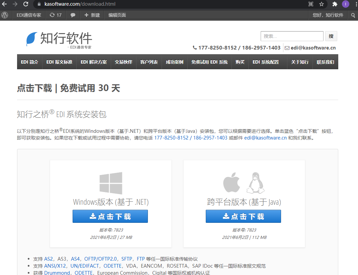The image size is (358, 275).
Task: Open the 免费试用 EDI 系统 nav item
Action: click(209, 62)
